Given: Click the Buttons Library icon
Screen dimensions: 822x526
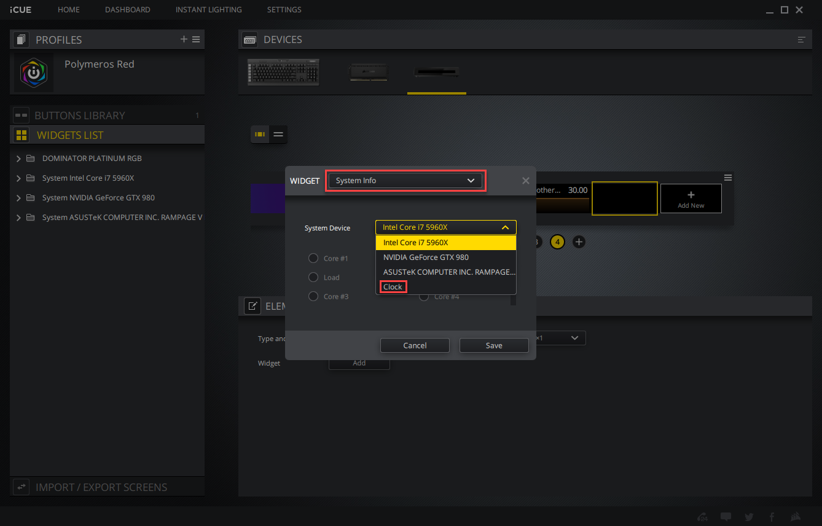Looking at the screenshot, I should (22, 116).
